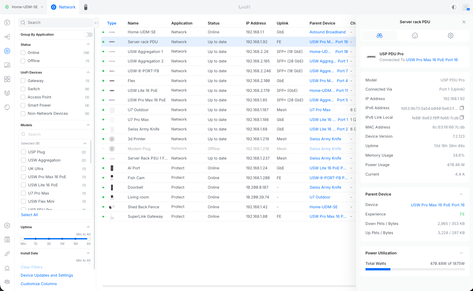Collapse the UniFi Devices filter section
The width and height of the screenshot is (473, 291).
(x=88, y=72)
